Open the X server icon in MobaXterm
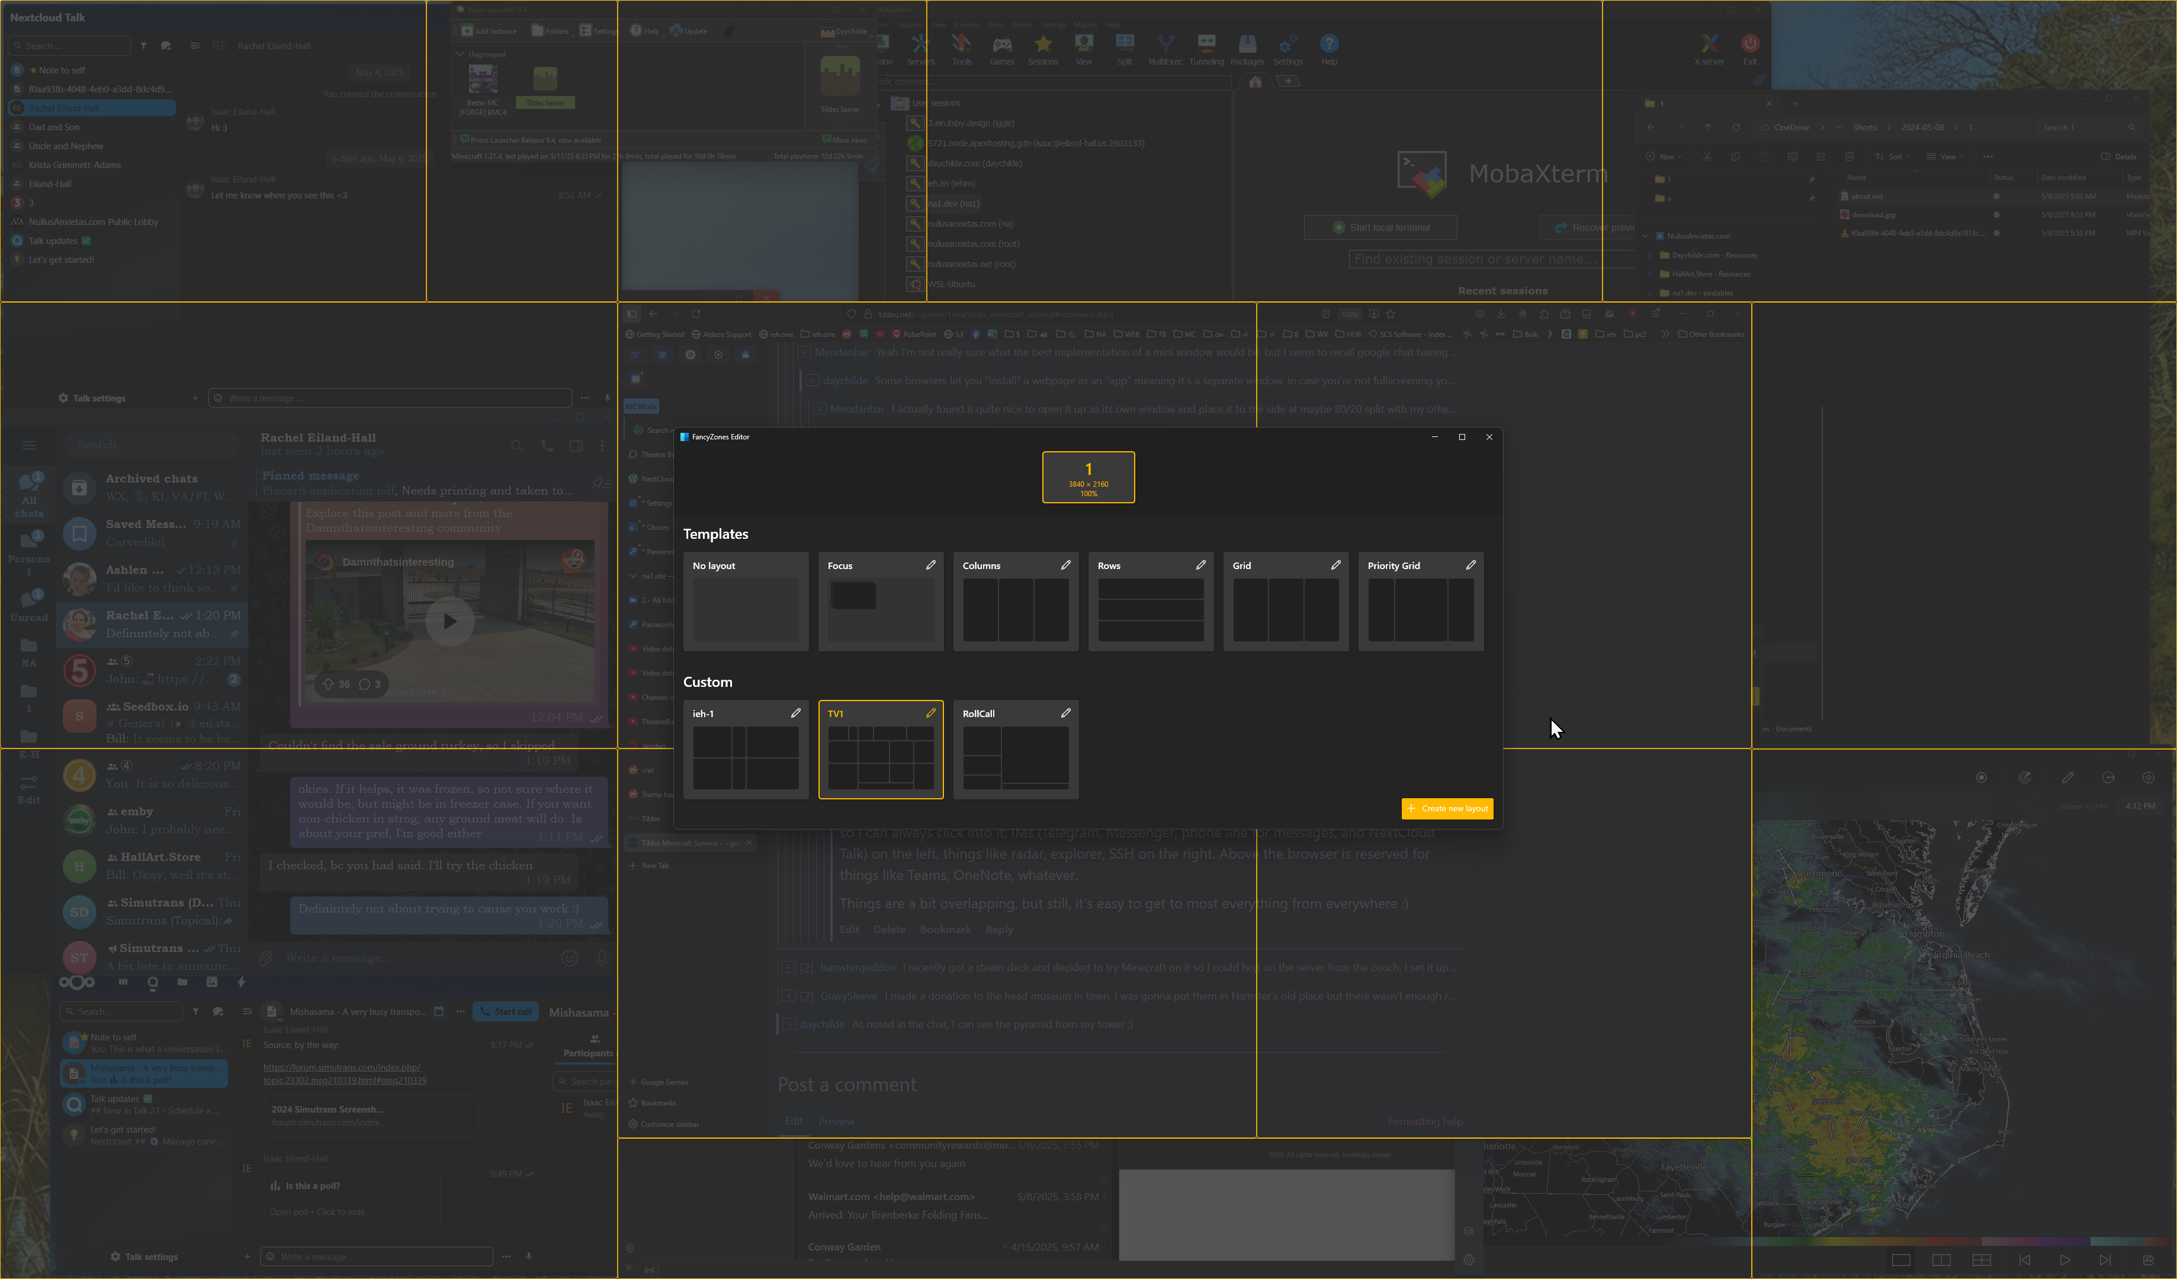This screenshot has height=1279, width=2177. click(x=1709, y=49)
